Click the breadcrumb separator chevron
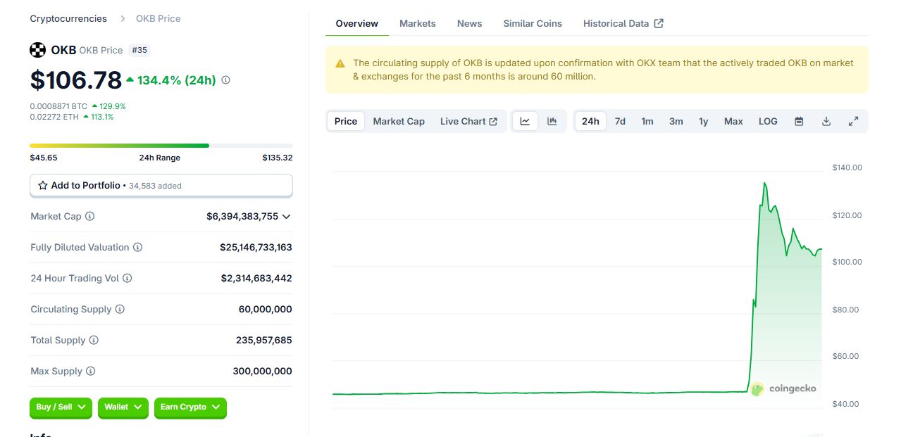Screen dimensions: 901x437 pos(122,19)
